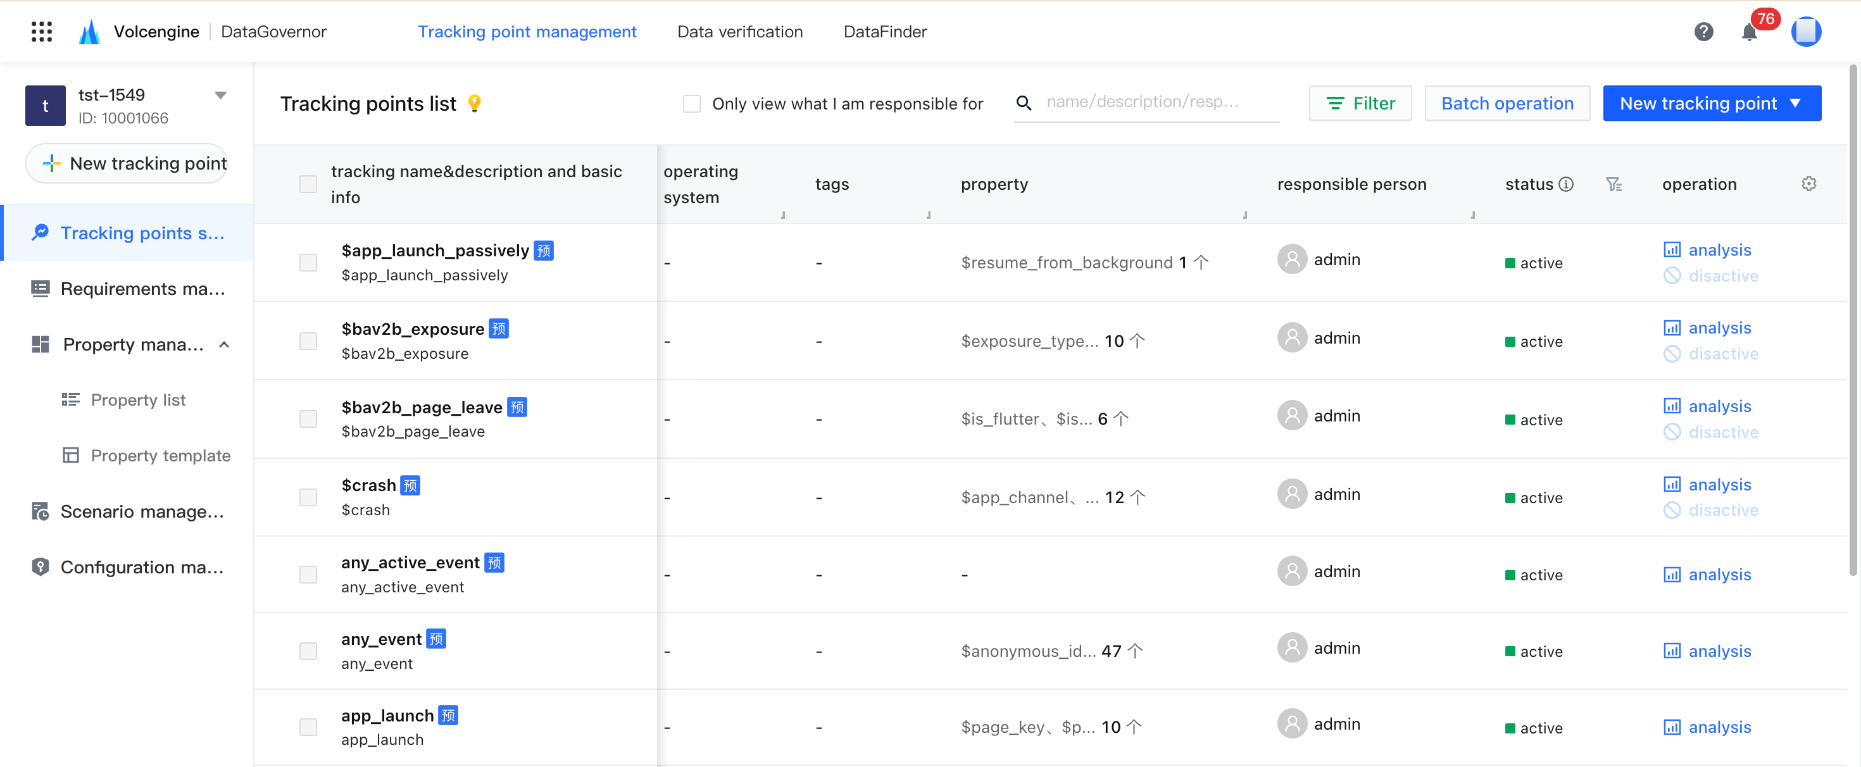1861x767 pixels.
Task: Expand $resume_from_background property list
Action: (1201, 263)
